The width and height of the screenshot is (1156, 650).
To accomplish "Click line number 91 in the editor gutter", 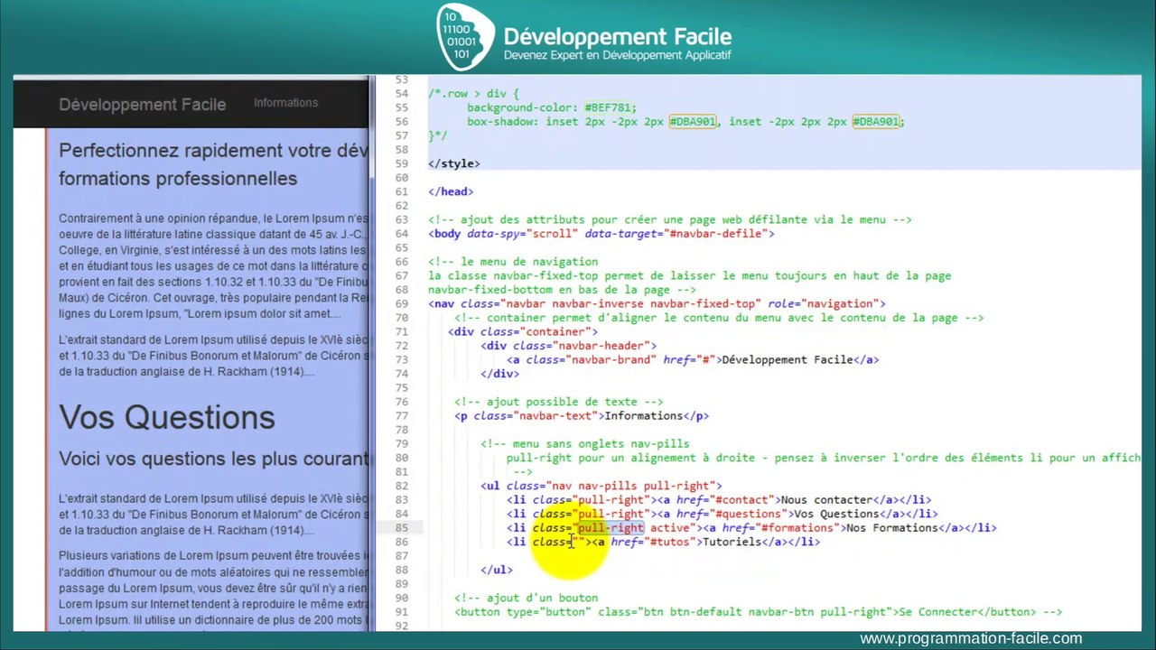I will [x=401, y=611].
